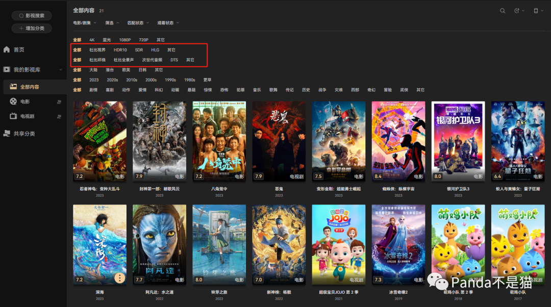Click the pin icon beside 电影

point(59,102)
